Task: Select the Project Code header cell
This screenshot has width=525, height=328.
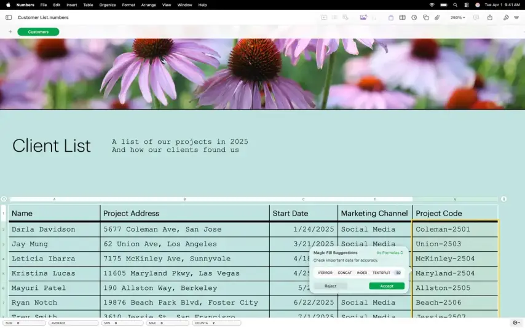Action: coord(455,214)
